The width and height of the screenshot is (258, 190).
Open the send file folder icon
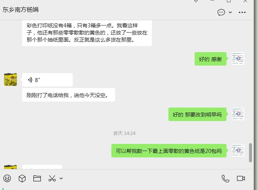tap(37, 178)
